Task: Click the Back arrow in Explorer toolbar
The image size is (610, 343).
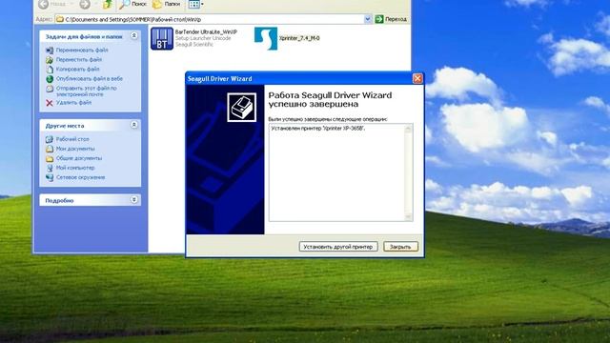Action: [44, 4]
